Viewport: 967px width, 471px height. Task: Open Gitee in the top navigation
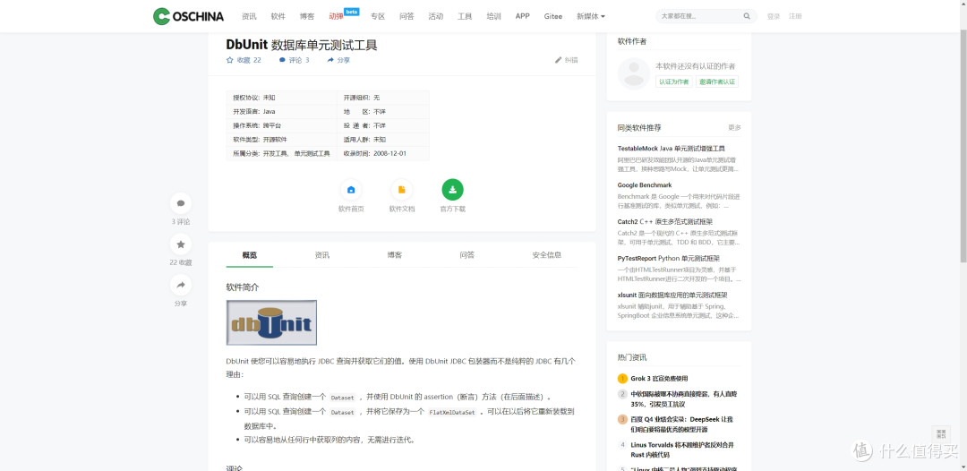coord(553,17)
